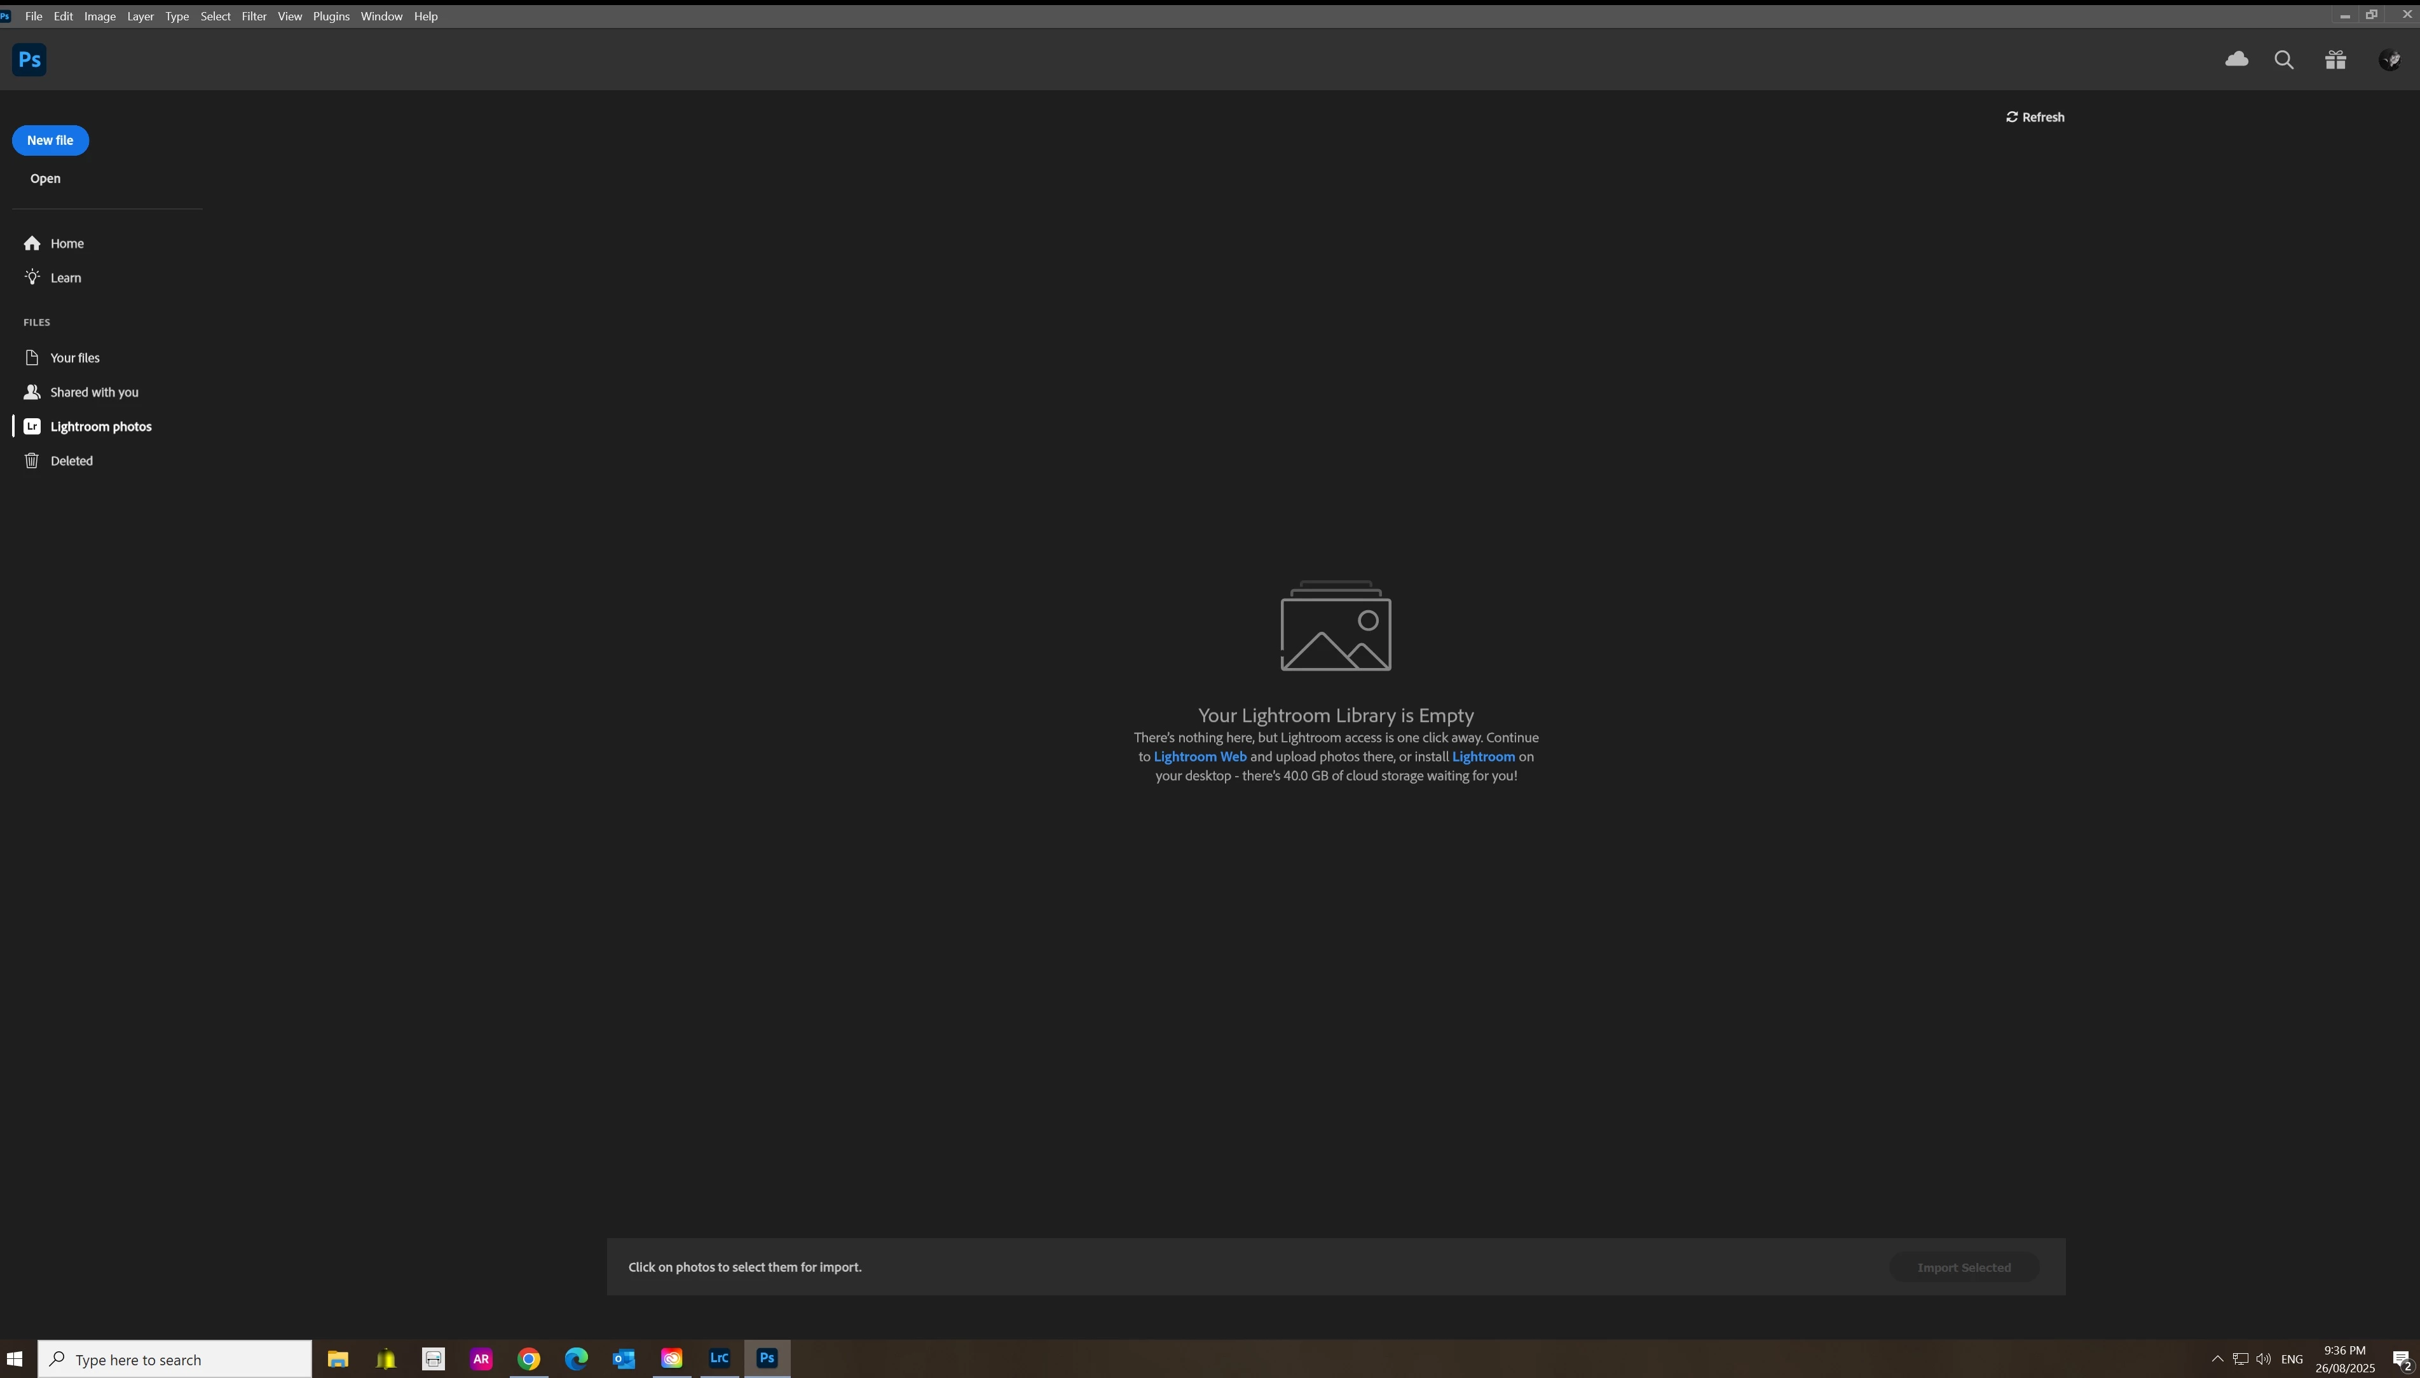Open the File menu

33,16
